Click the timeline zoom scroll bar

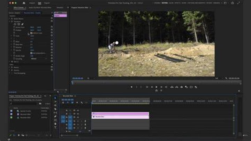point(70,135)
